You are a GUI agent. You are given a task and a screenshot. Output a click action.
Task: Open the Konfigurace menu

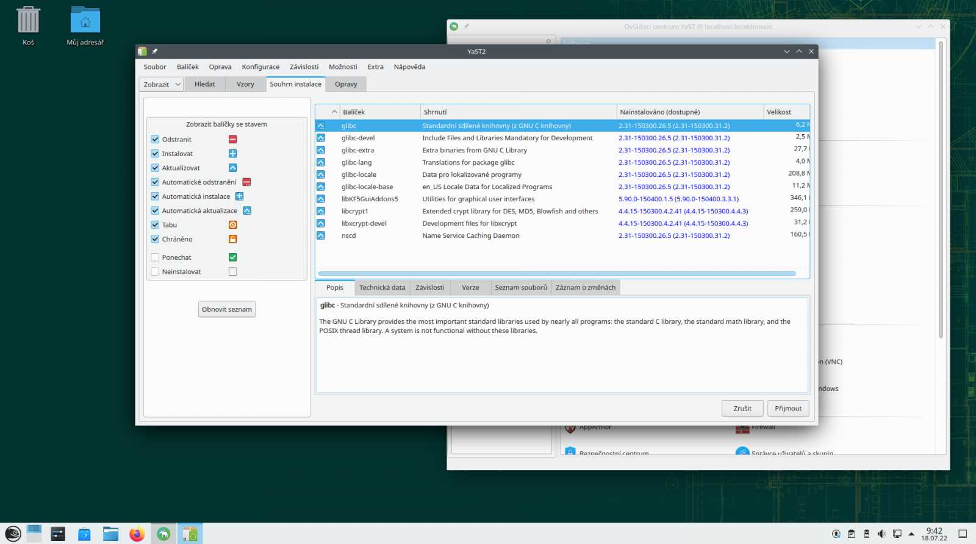260,67
